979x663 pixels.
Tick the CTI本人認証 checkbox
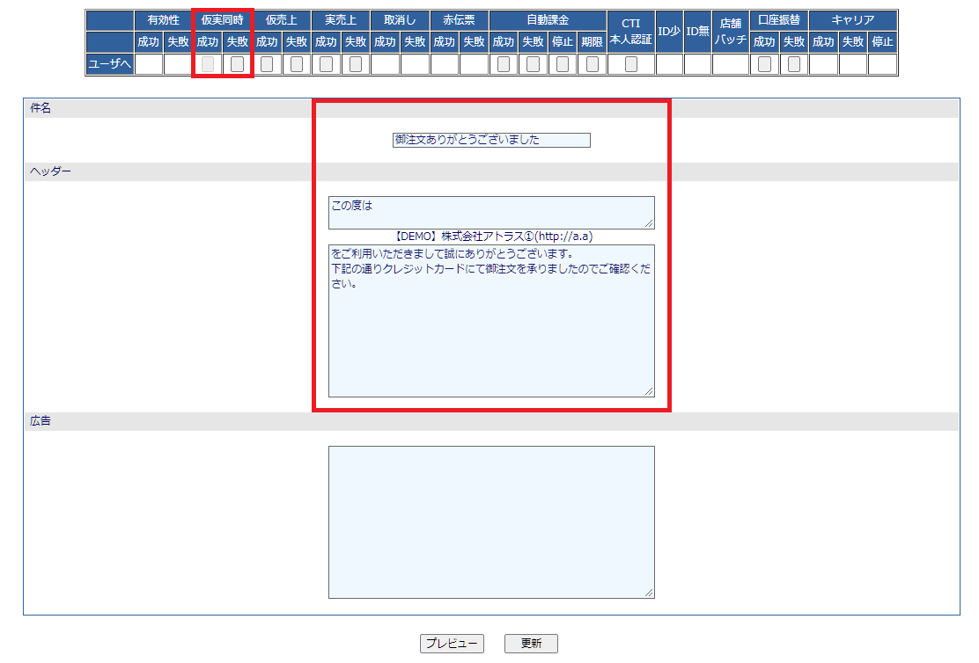(x=631, y=64)
